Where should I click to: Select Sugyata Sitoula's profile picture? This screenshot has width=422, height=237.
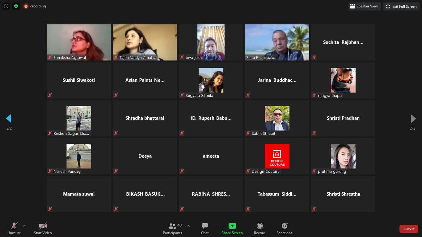(x=211, y=80)
